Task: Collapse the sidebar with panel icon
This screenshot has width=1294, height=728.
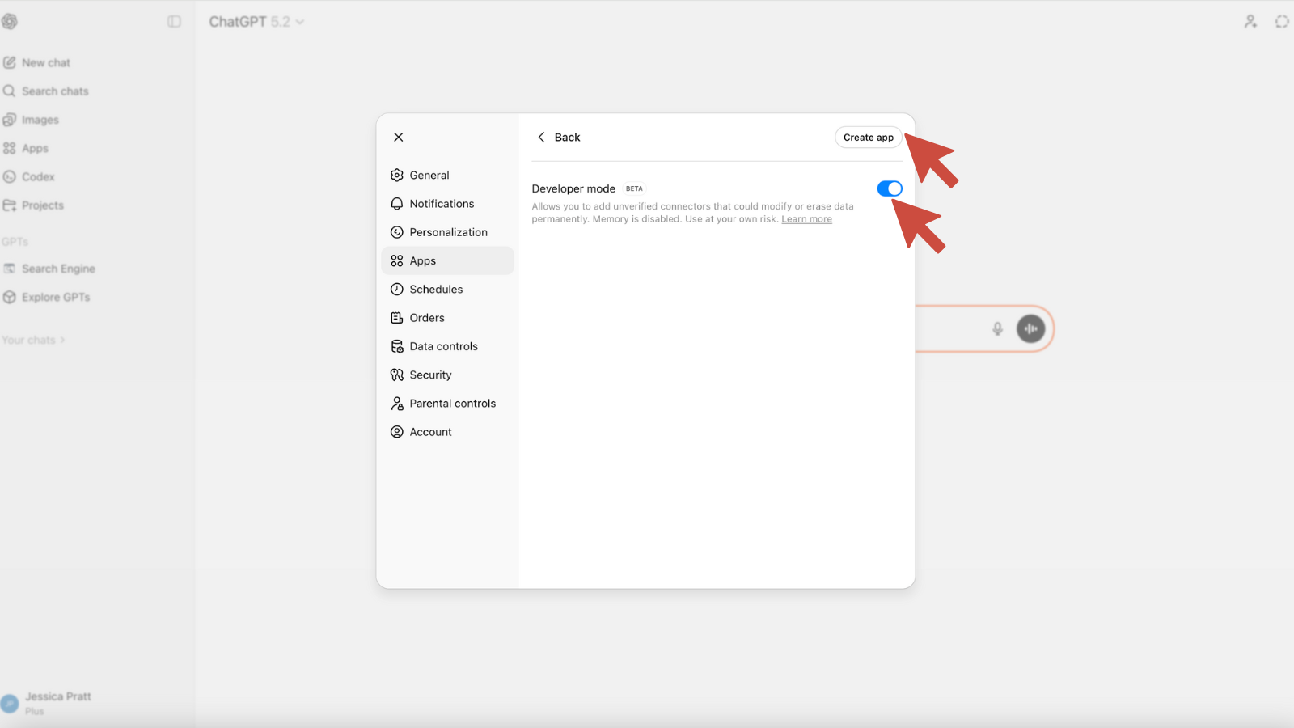Action: click(x=174, y=22)
